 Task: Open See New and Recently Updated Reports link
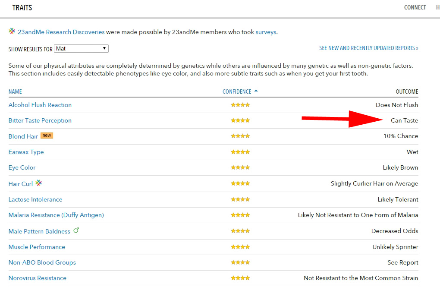[x=369, y=48]
